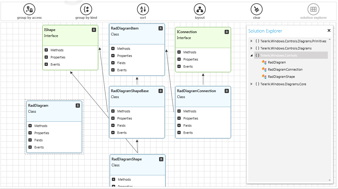Collapse the RadDiagramItem class box
Viewport: 338px width, 189px height.
click(161, 28)
